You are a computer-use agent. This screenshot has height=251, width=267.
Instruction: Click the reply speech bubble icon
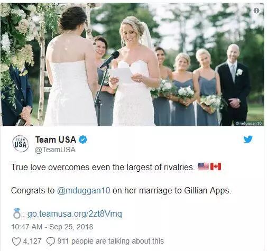click(x=51, y=241)
